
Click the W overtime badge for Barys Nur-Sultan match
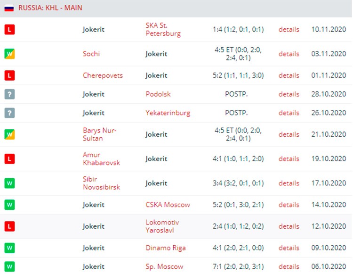pyautogui.click(x=9, y=134)
